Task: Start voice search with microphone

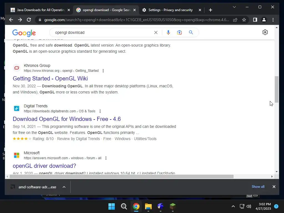Action: click(x=168, y=32)
